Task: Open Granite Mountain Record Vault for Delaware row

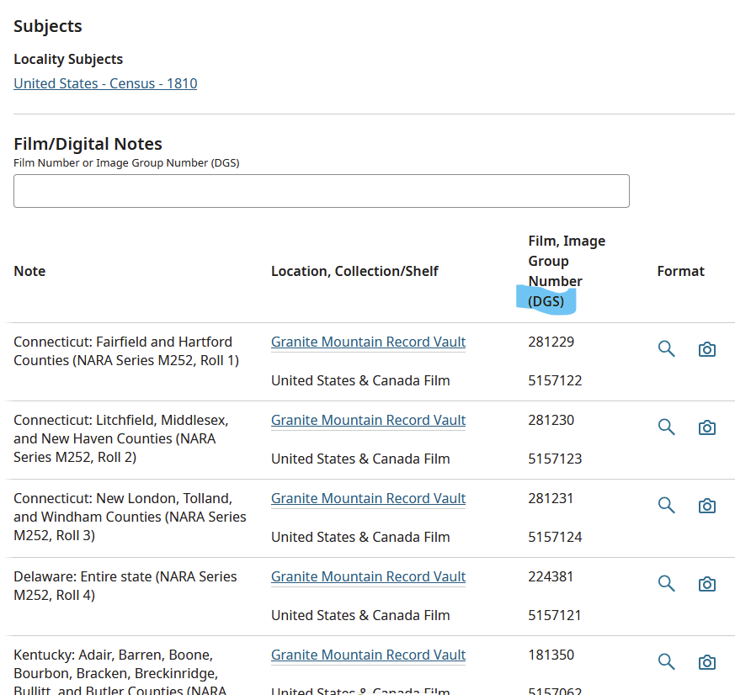Action: pos(369,576)
